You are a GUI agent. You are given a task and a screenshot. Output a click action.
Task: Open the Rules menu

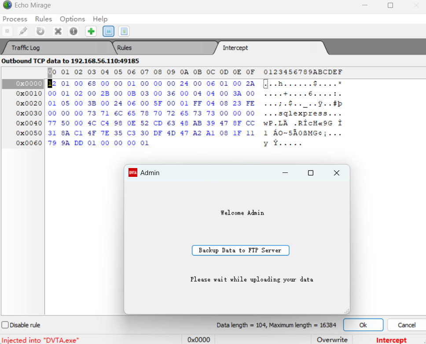pos(44,19)
